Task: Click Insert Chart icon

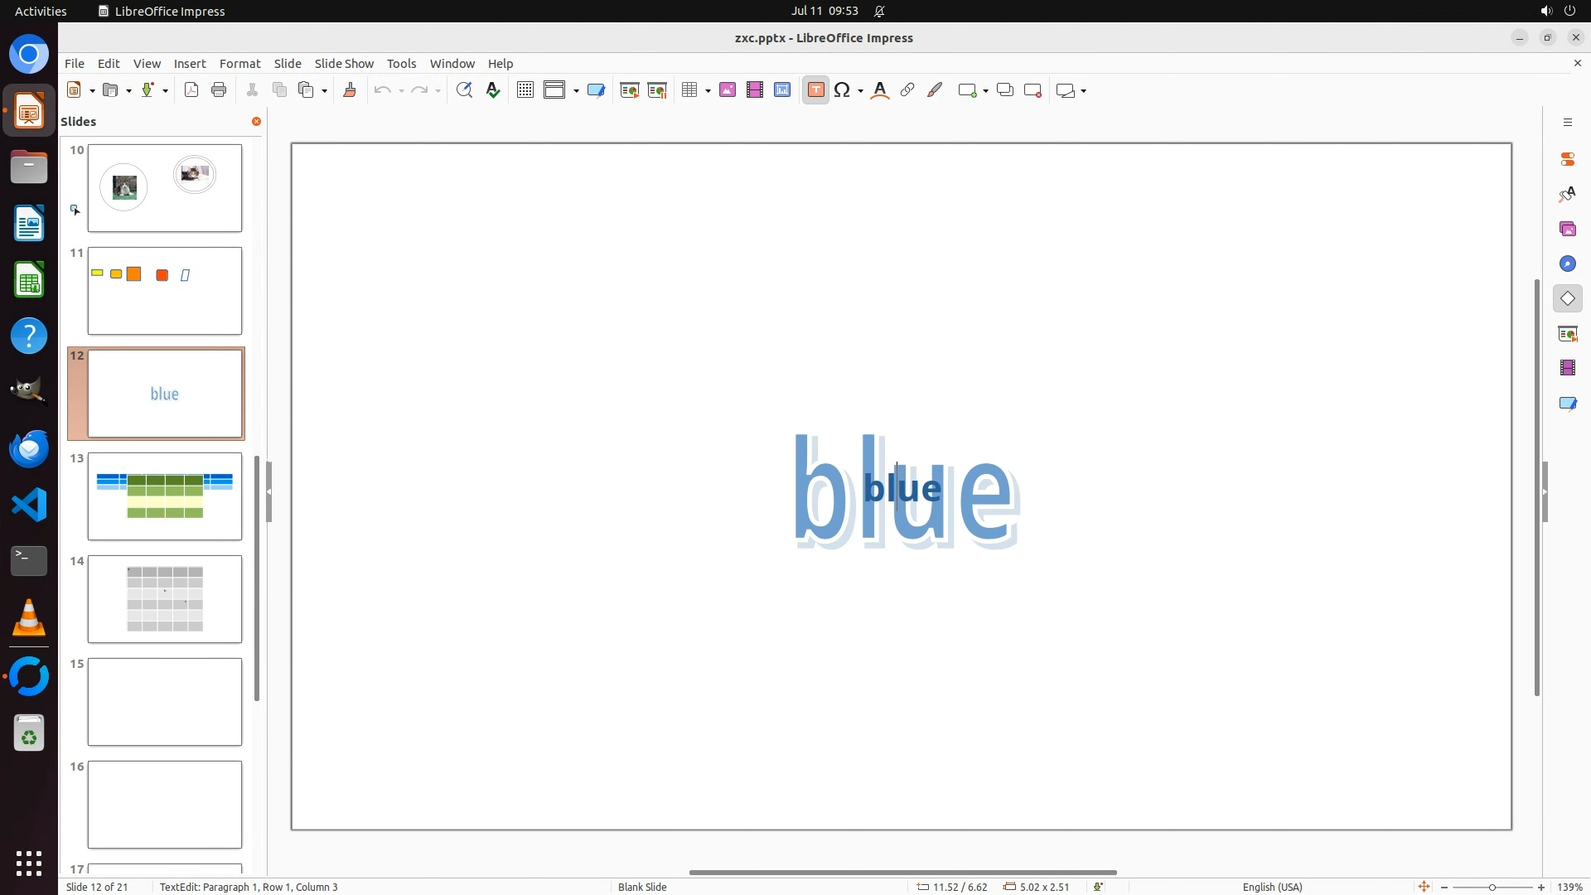Action: 782,90
